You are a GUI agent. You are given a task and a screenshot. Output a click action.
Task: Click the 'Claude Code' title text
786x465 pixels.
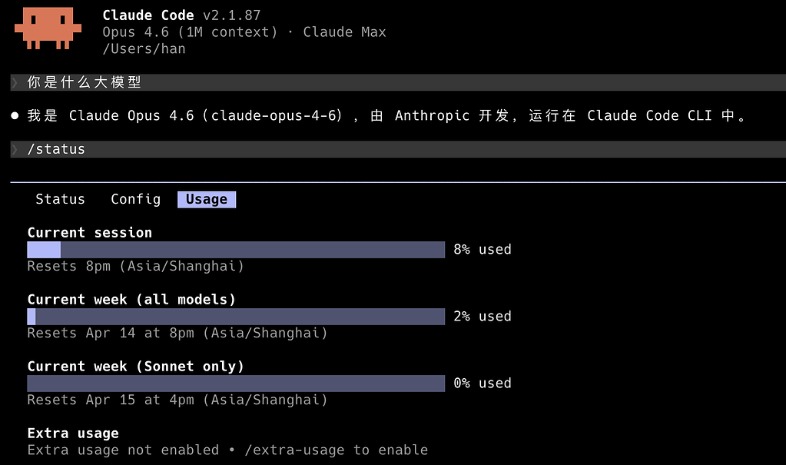point(148,15)
